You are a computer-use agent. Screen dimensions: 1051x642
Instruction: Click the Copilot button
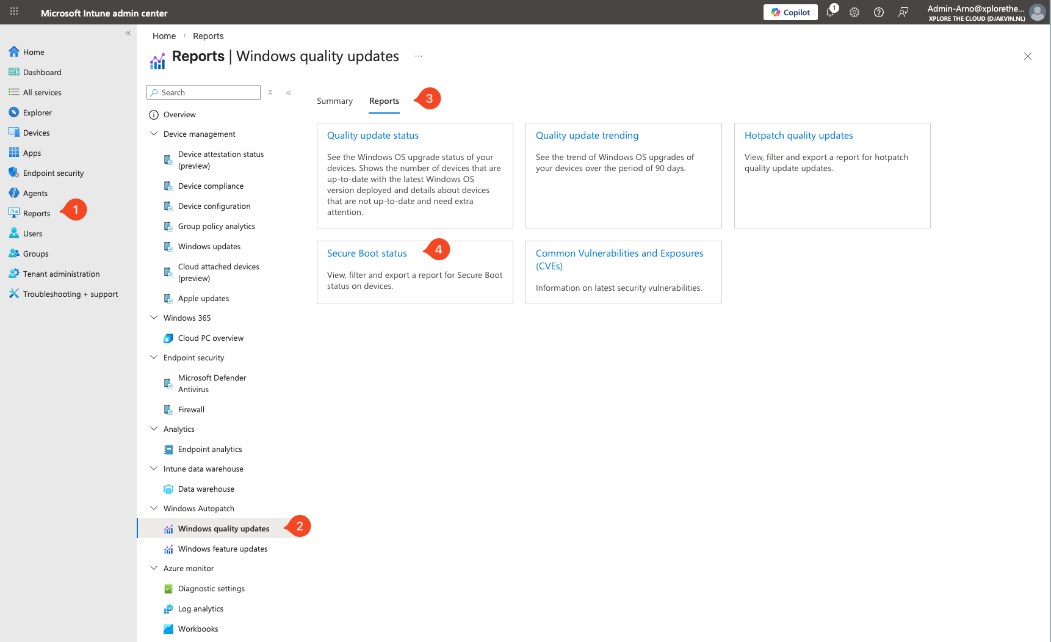coord(790,12)
